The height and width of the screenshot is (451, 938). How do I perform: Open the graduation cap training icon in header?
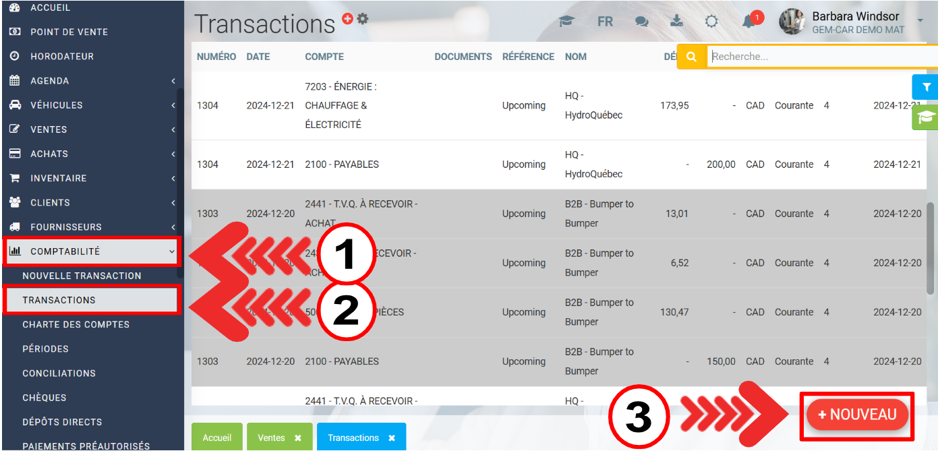[x=566, y=22]
